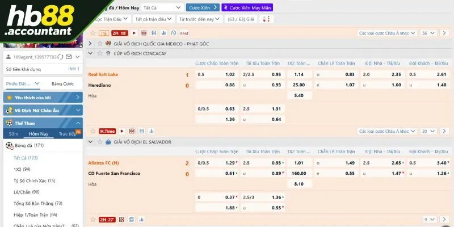Open Các loại cược Châu Á khác dropdown for H.Time
454x227 pixels.
[x=387, y=131]
